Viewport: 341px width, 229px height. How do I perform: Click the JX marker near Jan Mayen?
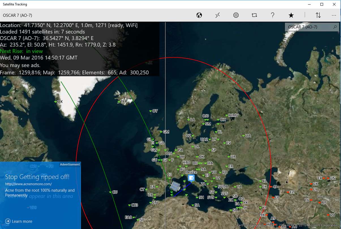[x=149, y=63]
